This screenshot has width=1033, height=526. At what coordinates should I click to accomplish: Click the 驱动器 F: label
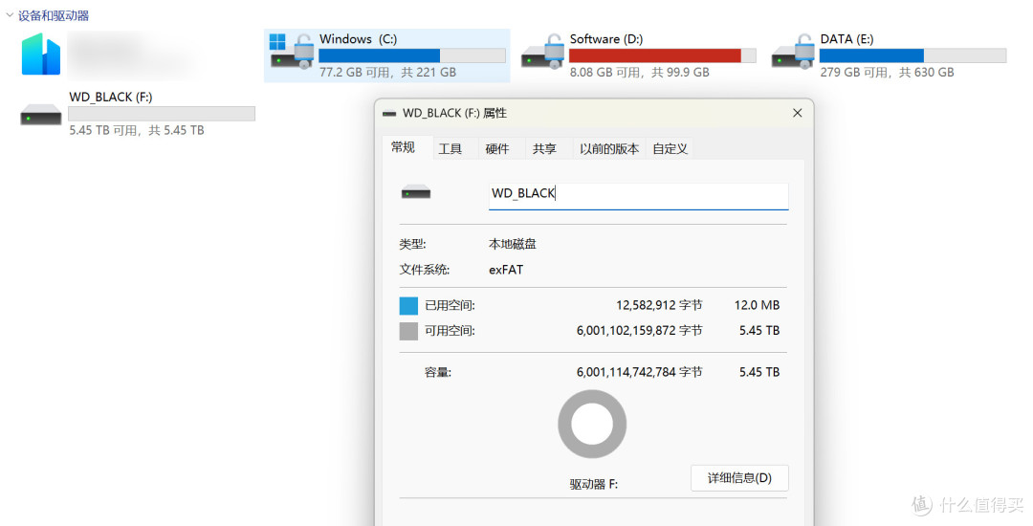(x=594, y=484)
